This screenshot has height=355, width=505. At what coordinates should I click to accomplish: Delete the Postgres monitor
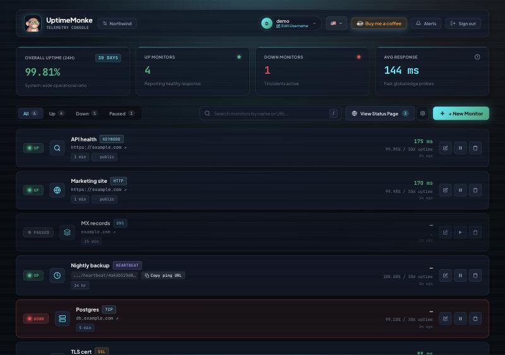[x=475, y=318]
